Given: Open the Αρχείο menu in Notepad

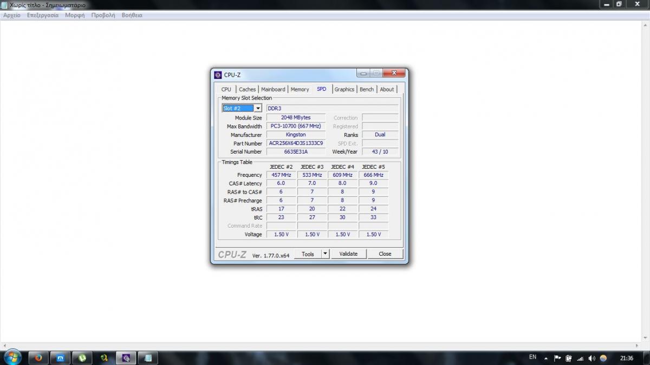Looking at the screenshot, I should [12, 15].
